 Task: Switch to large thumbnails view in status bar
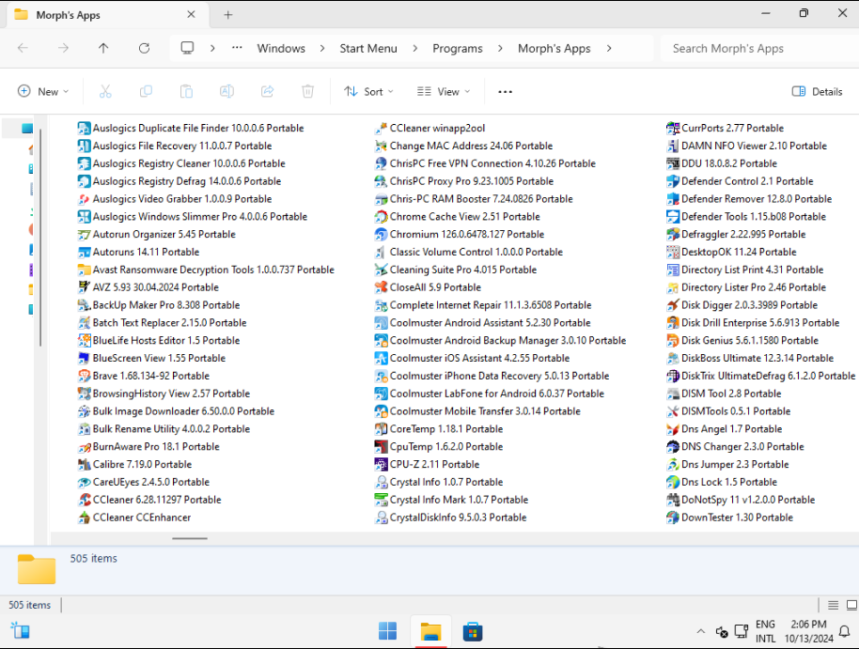[851, 605]
